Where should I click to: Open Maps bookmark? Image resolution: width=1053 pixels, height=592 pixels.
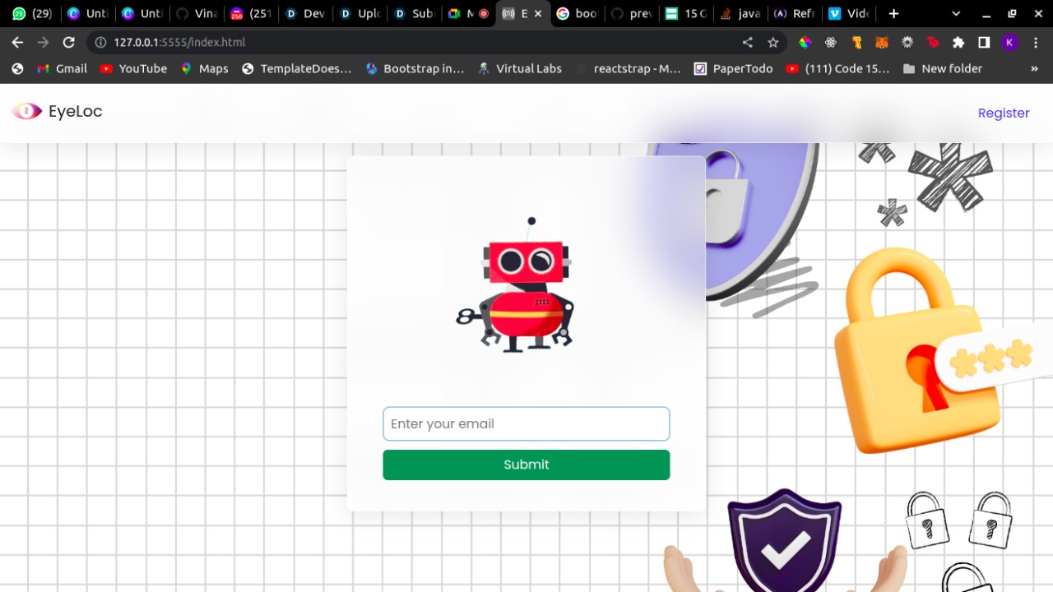point(205,68)
